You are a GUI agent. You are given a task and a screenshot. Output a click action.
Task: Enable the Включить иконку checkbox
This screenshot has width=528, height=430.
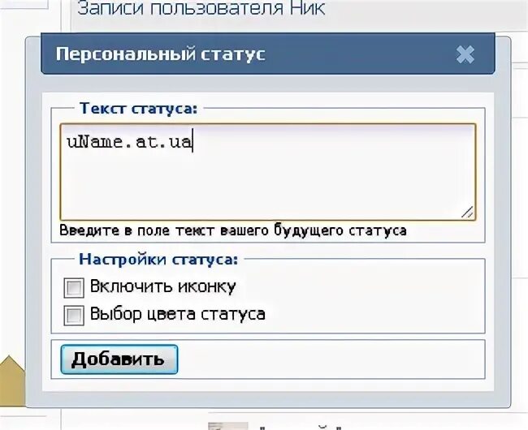coord(74,288)
